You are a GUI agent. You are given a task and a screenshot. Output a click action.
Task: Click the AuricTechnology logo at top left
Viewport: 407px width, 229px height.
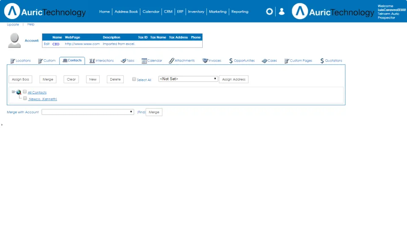(45, 11)
